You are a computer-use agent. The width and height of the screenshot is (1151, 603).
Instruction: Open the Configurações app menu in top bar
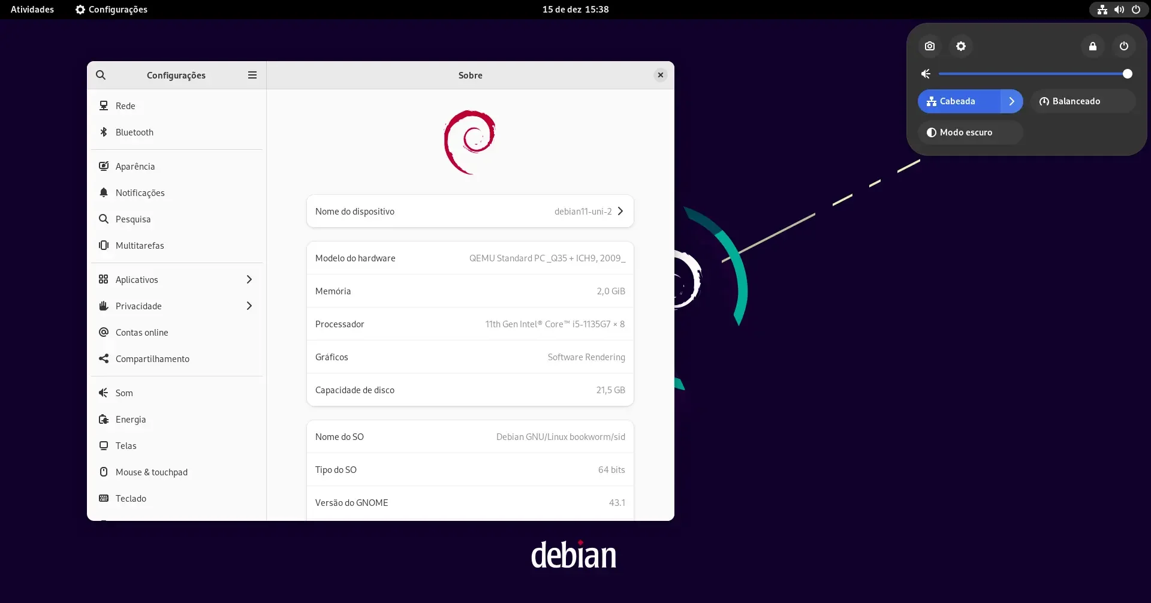pyautogui.click(x=112, y=10)
